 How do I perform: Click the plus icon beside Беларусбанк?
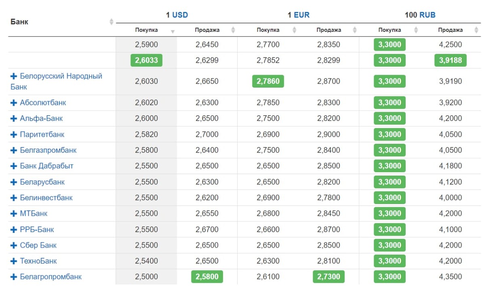pos(14,182)
